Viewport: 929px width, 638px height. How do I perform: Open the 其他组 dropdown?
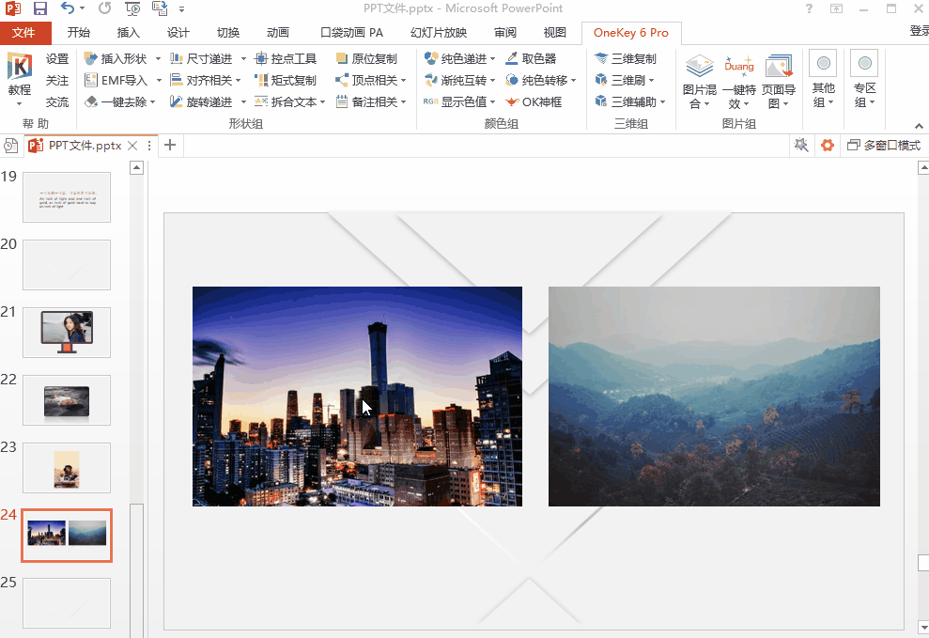(x=823, y=80)
